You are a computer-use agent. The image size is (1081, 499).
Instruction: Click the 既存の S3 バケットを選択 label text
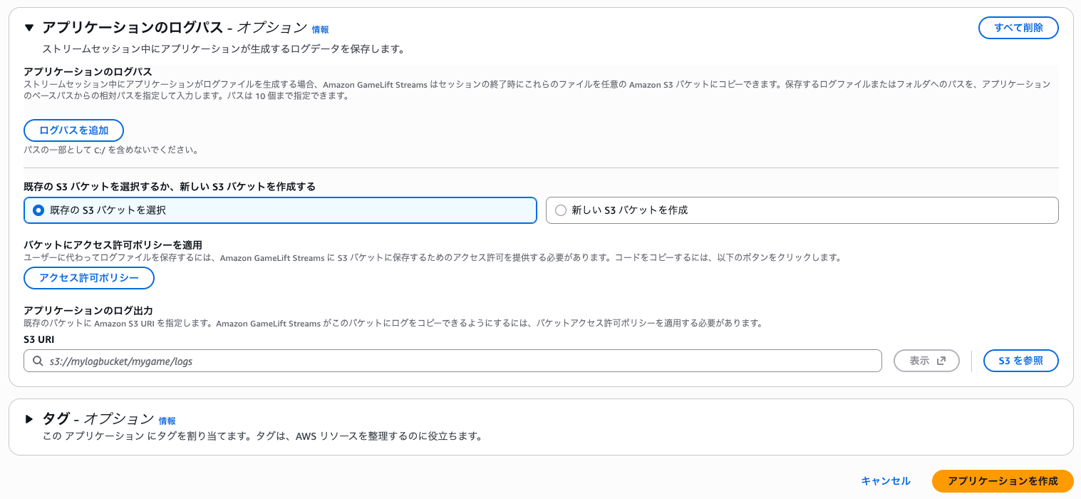pos(108,210)
